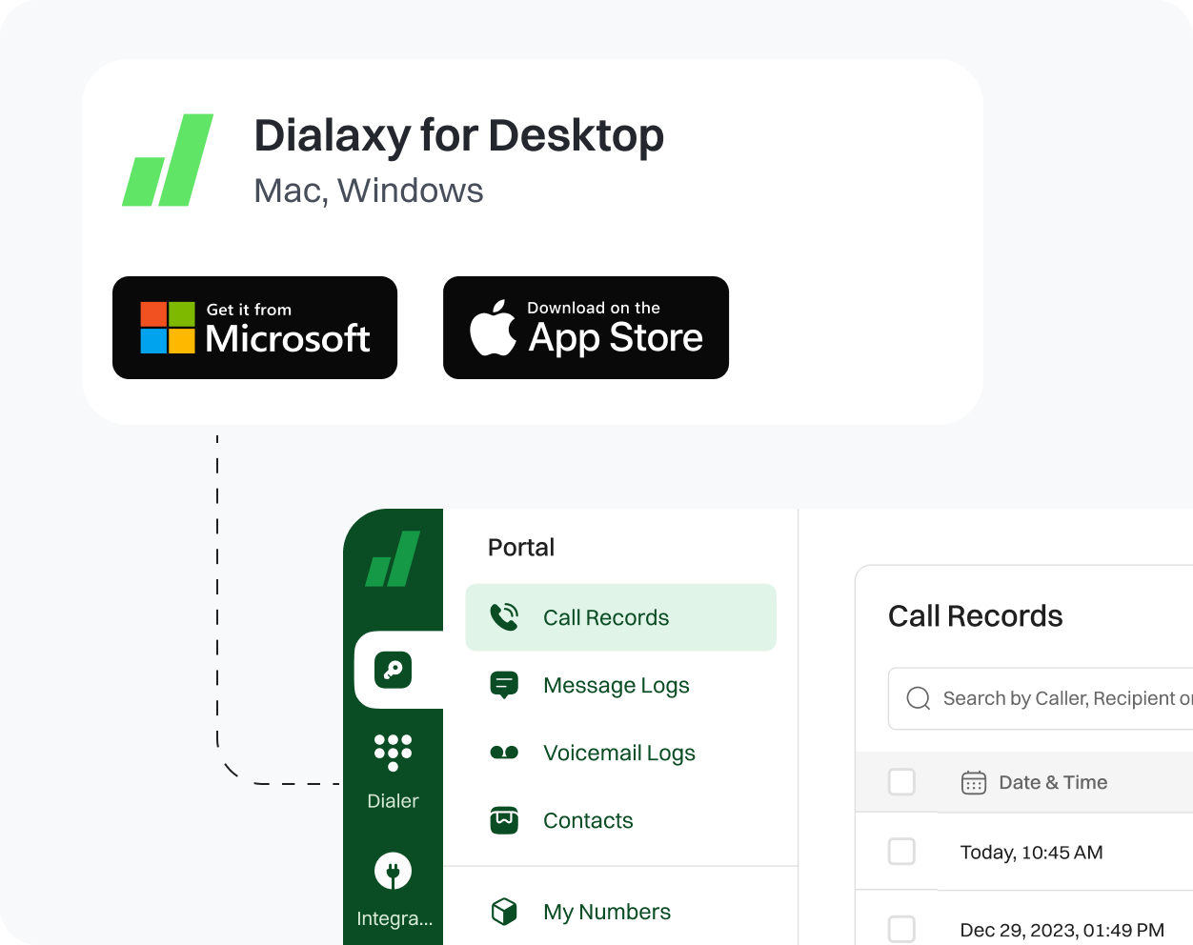Click the Download on the App Store badge
This screenshot has height=945, width=1193.
(x=585, y=327)
